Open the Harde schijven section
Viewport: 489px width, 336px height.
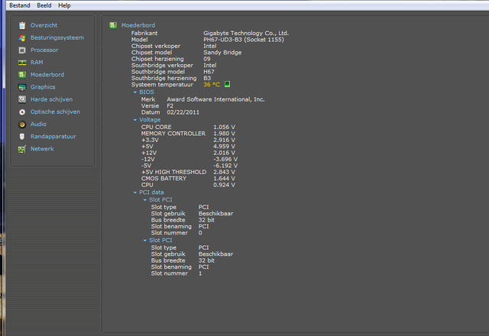pyautogui.click(x=51, y=99)
